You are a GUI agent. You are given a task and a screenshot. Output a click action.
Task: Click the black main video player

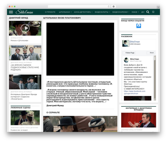[x=80, y=49]
